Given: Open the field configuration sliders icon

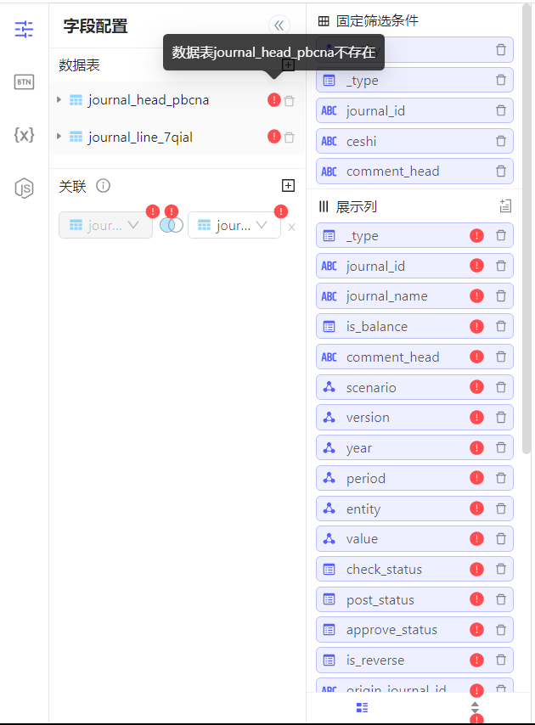Looking at the screenshot, I should 24,30.
